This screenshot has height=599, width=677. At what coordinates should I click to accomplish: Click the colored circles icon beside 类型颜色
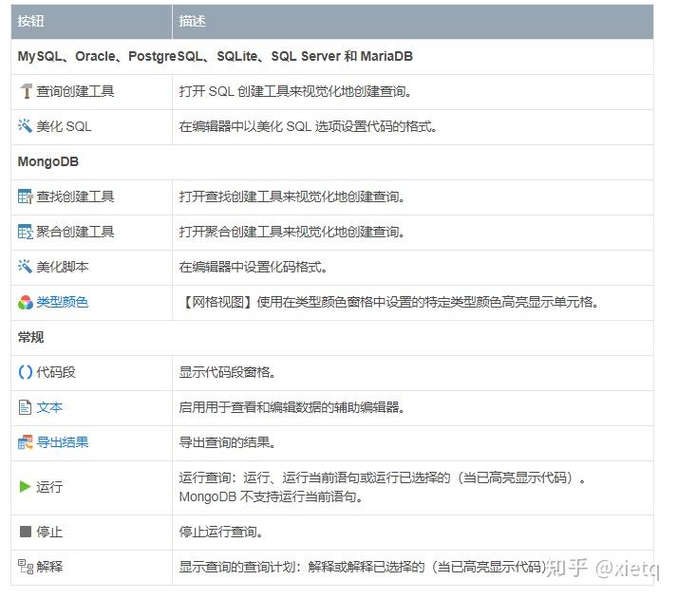tap(25, 302)
